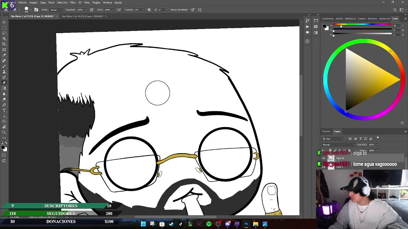Click the foreground color swatch in Color panel

point(324,26)
